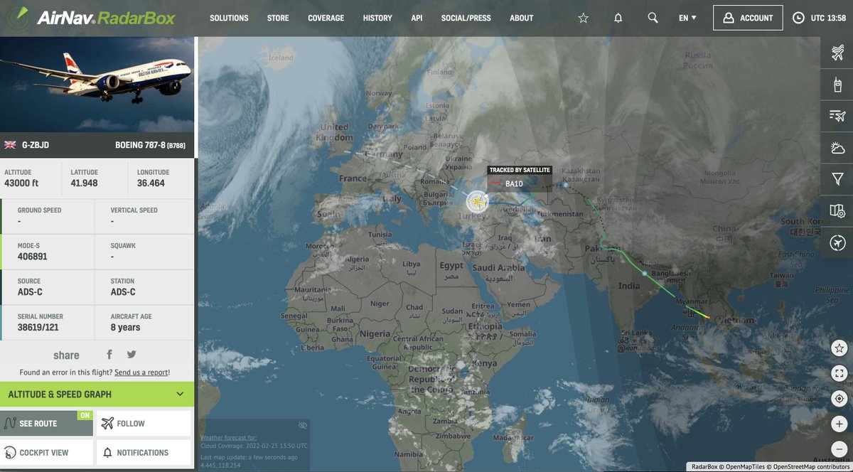Viewport: 853px width, 472px height.
Task: Toggle SEE ROUTE on/off
Action: pos(47,423)
